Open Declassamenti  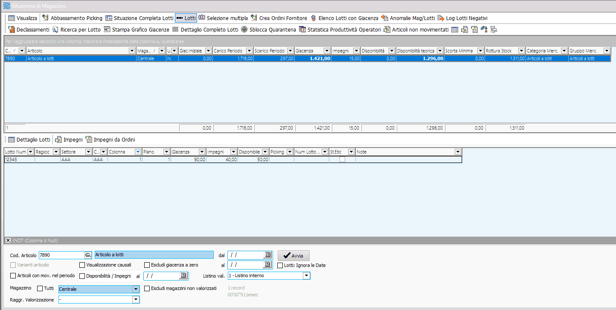[x=28, y=29]
